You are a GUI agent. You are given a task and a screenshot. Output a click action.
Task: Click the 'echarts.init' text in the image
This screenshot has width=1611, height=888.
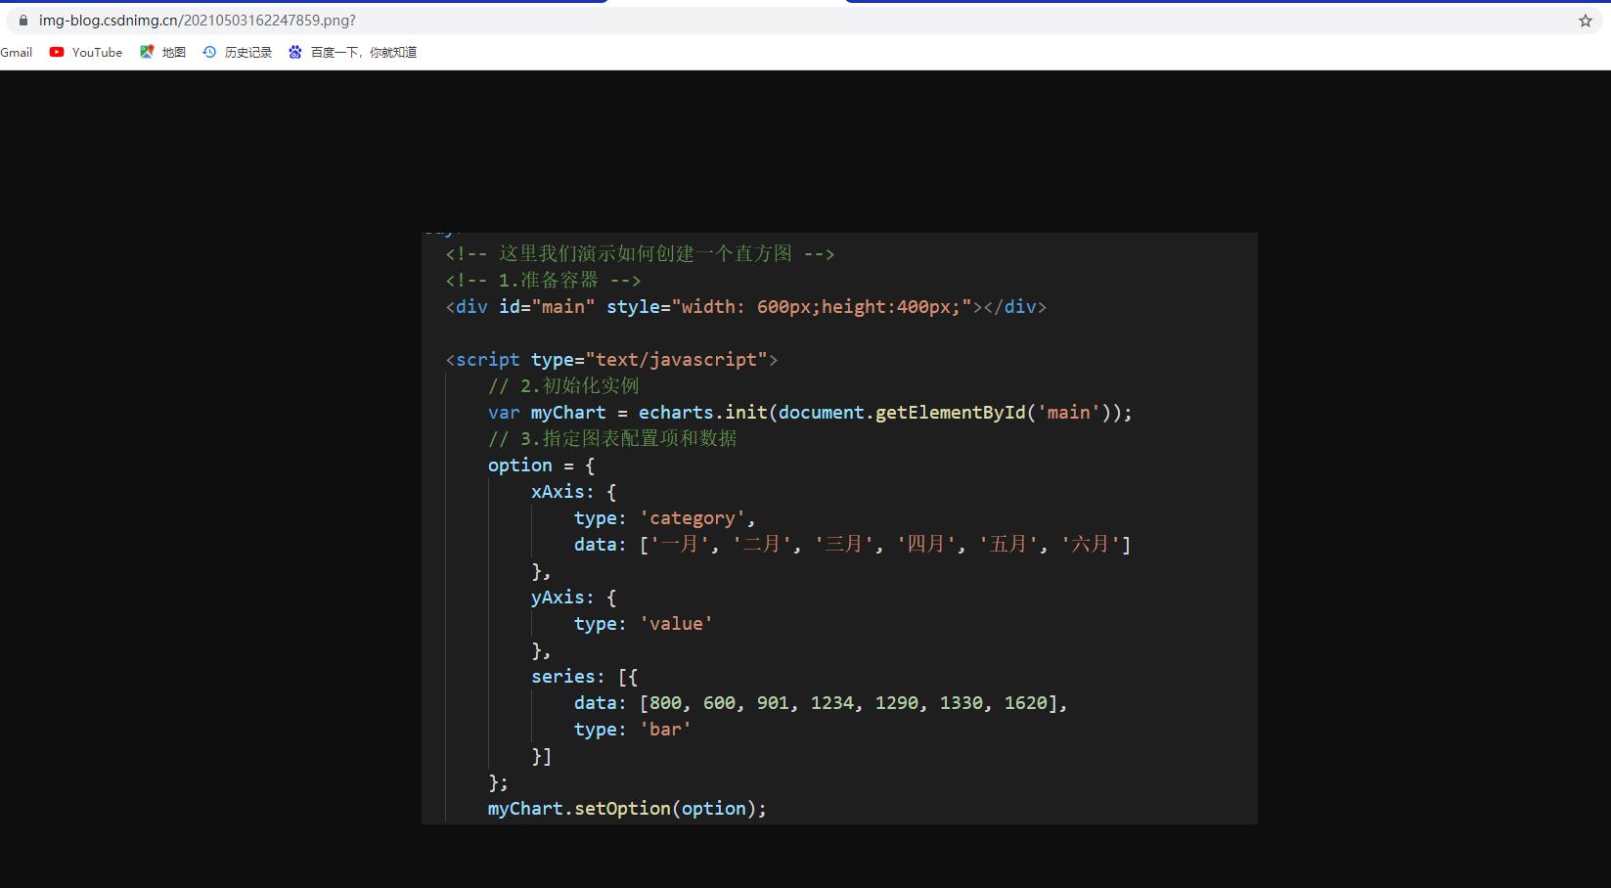coord(703,413)
